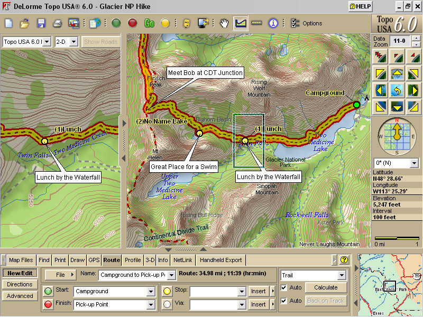Click zoom out three levels globe button
The width and height of the screenshot is (423, 317).
pyautogui.click(x=380, y=57)
